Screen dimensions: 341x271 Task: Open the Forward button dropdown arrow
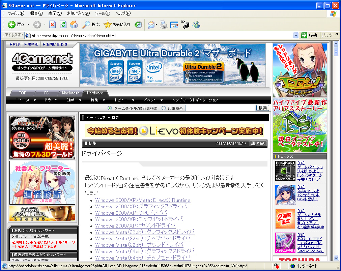(45, 25)
